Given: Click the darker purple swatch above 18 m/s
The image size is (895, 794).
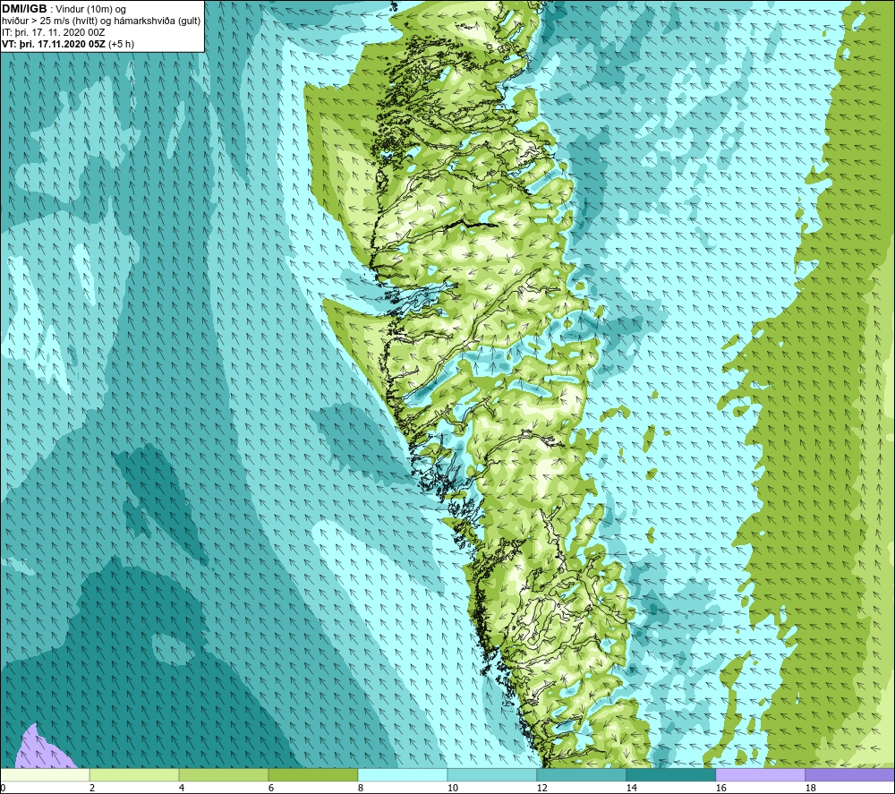Looking at the screenshot, I should [x=850, y=774].
